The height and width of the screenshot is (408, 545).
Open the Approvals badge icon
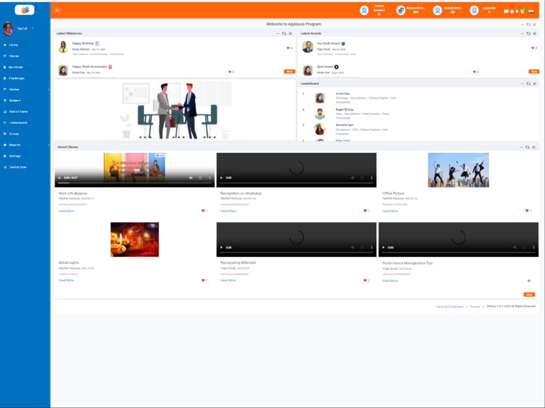pyautogui.click(x=474, y=10)
